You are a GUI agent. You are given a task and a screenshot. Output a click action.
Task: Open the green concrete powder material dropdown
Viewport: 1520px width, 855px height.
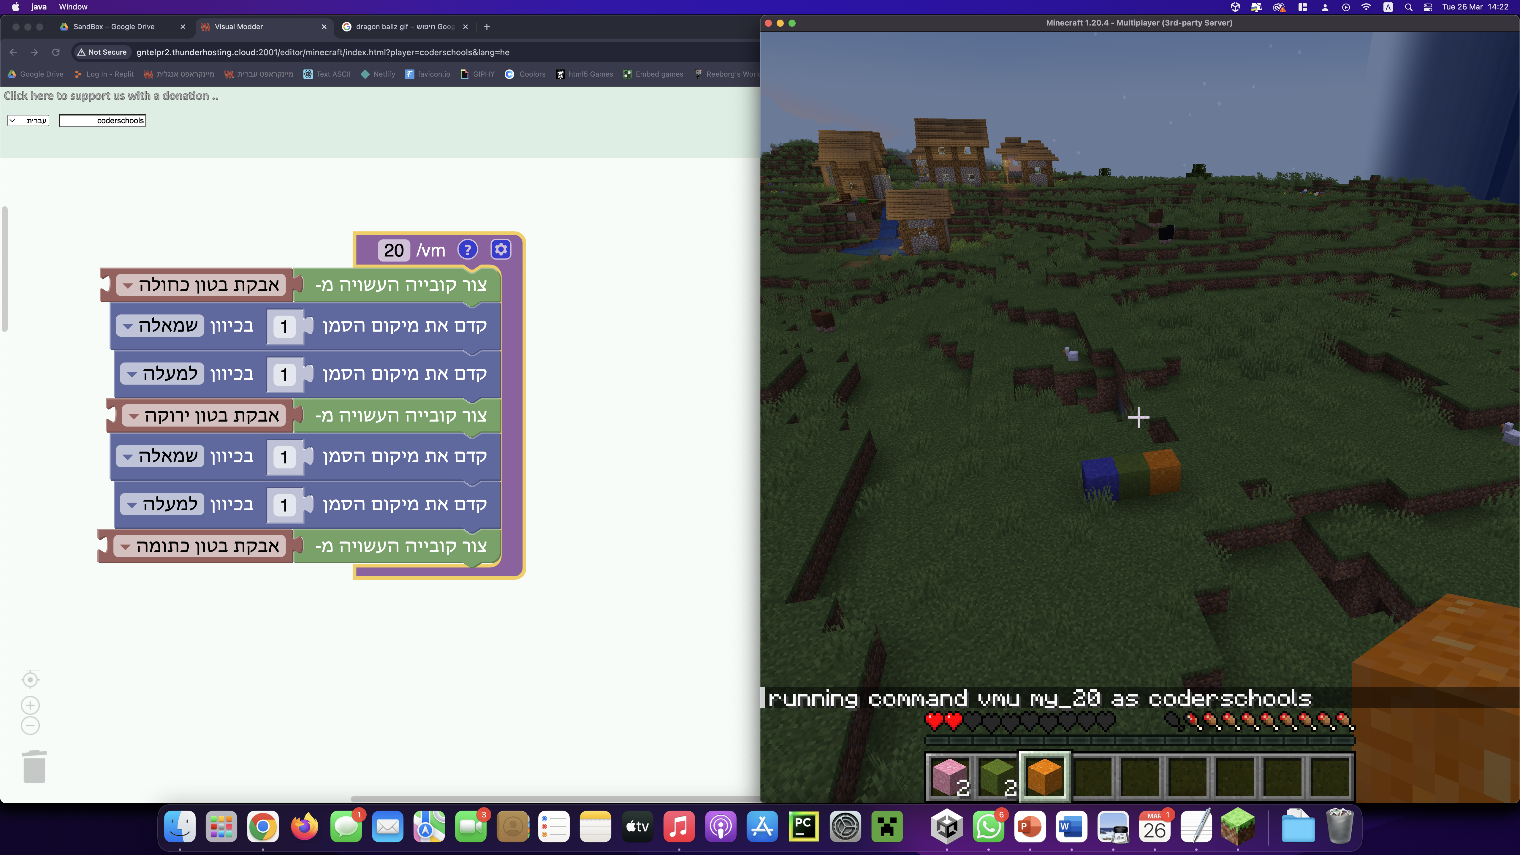click(x=204, y=415)
